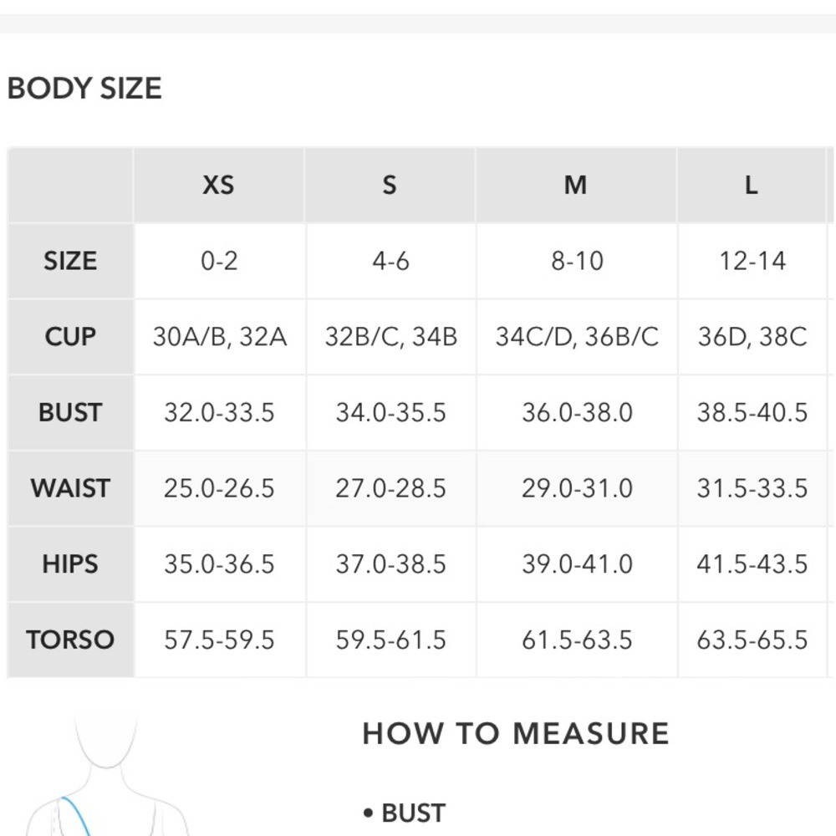Click the HOW TO MEASURE heading
Image resolution: width=836 pixels, height=836 pixels.
coord(516,733)
